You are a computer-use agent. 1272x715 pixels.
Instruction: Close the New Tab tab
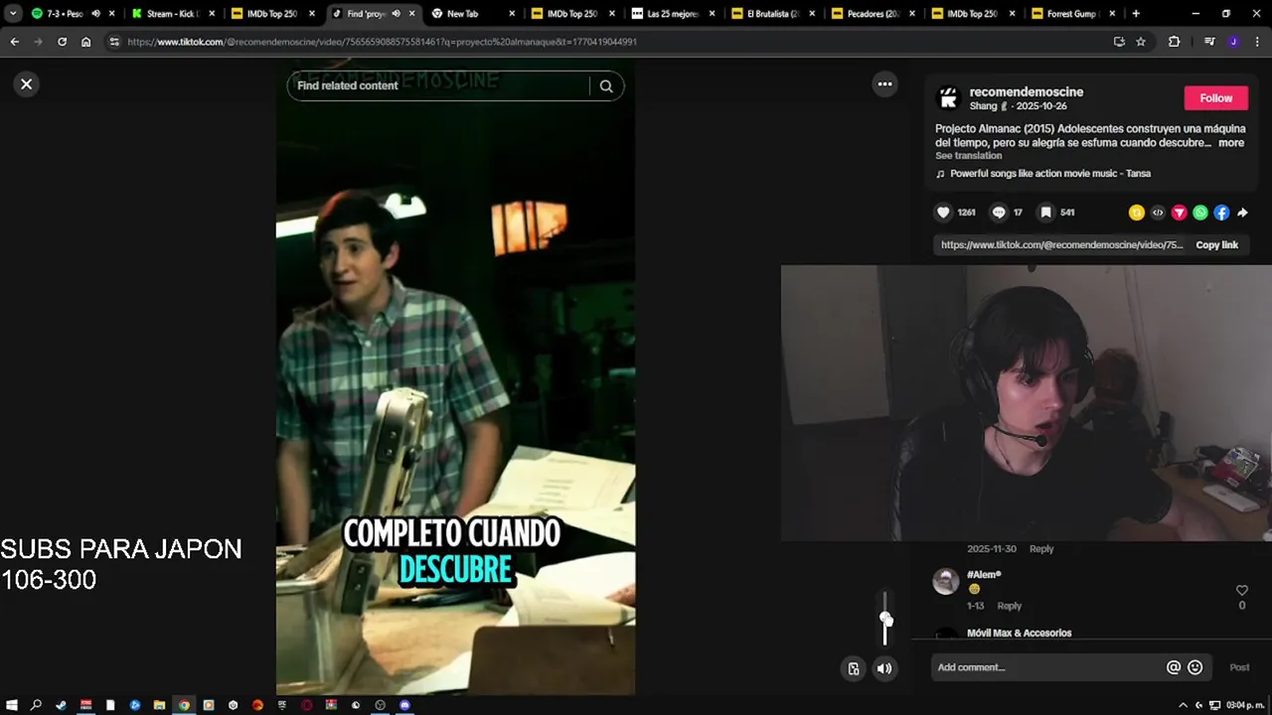512,14
